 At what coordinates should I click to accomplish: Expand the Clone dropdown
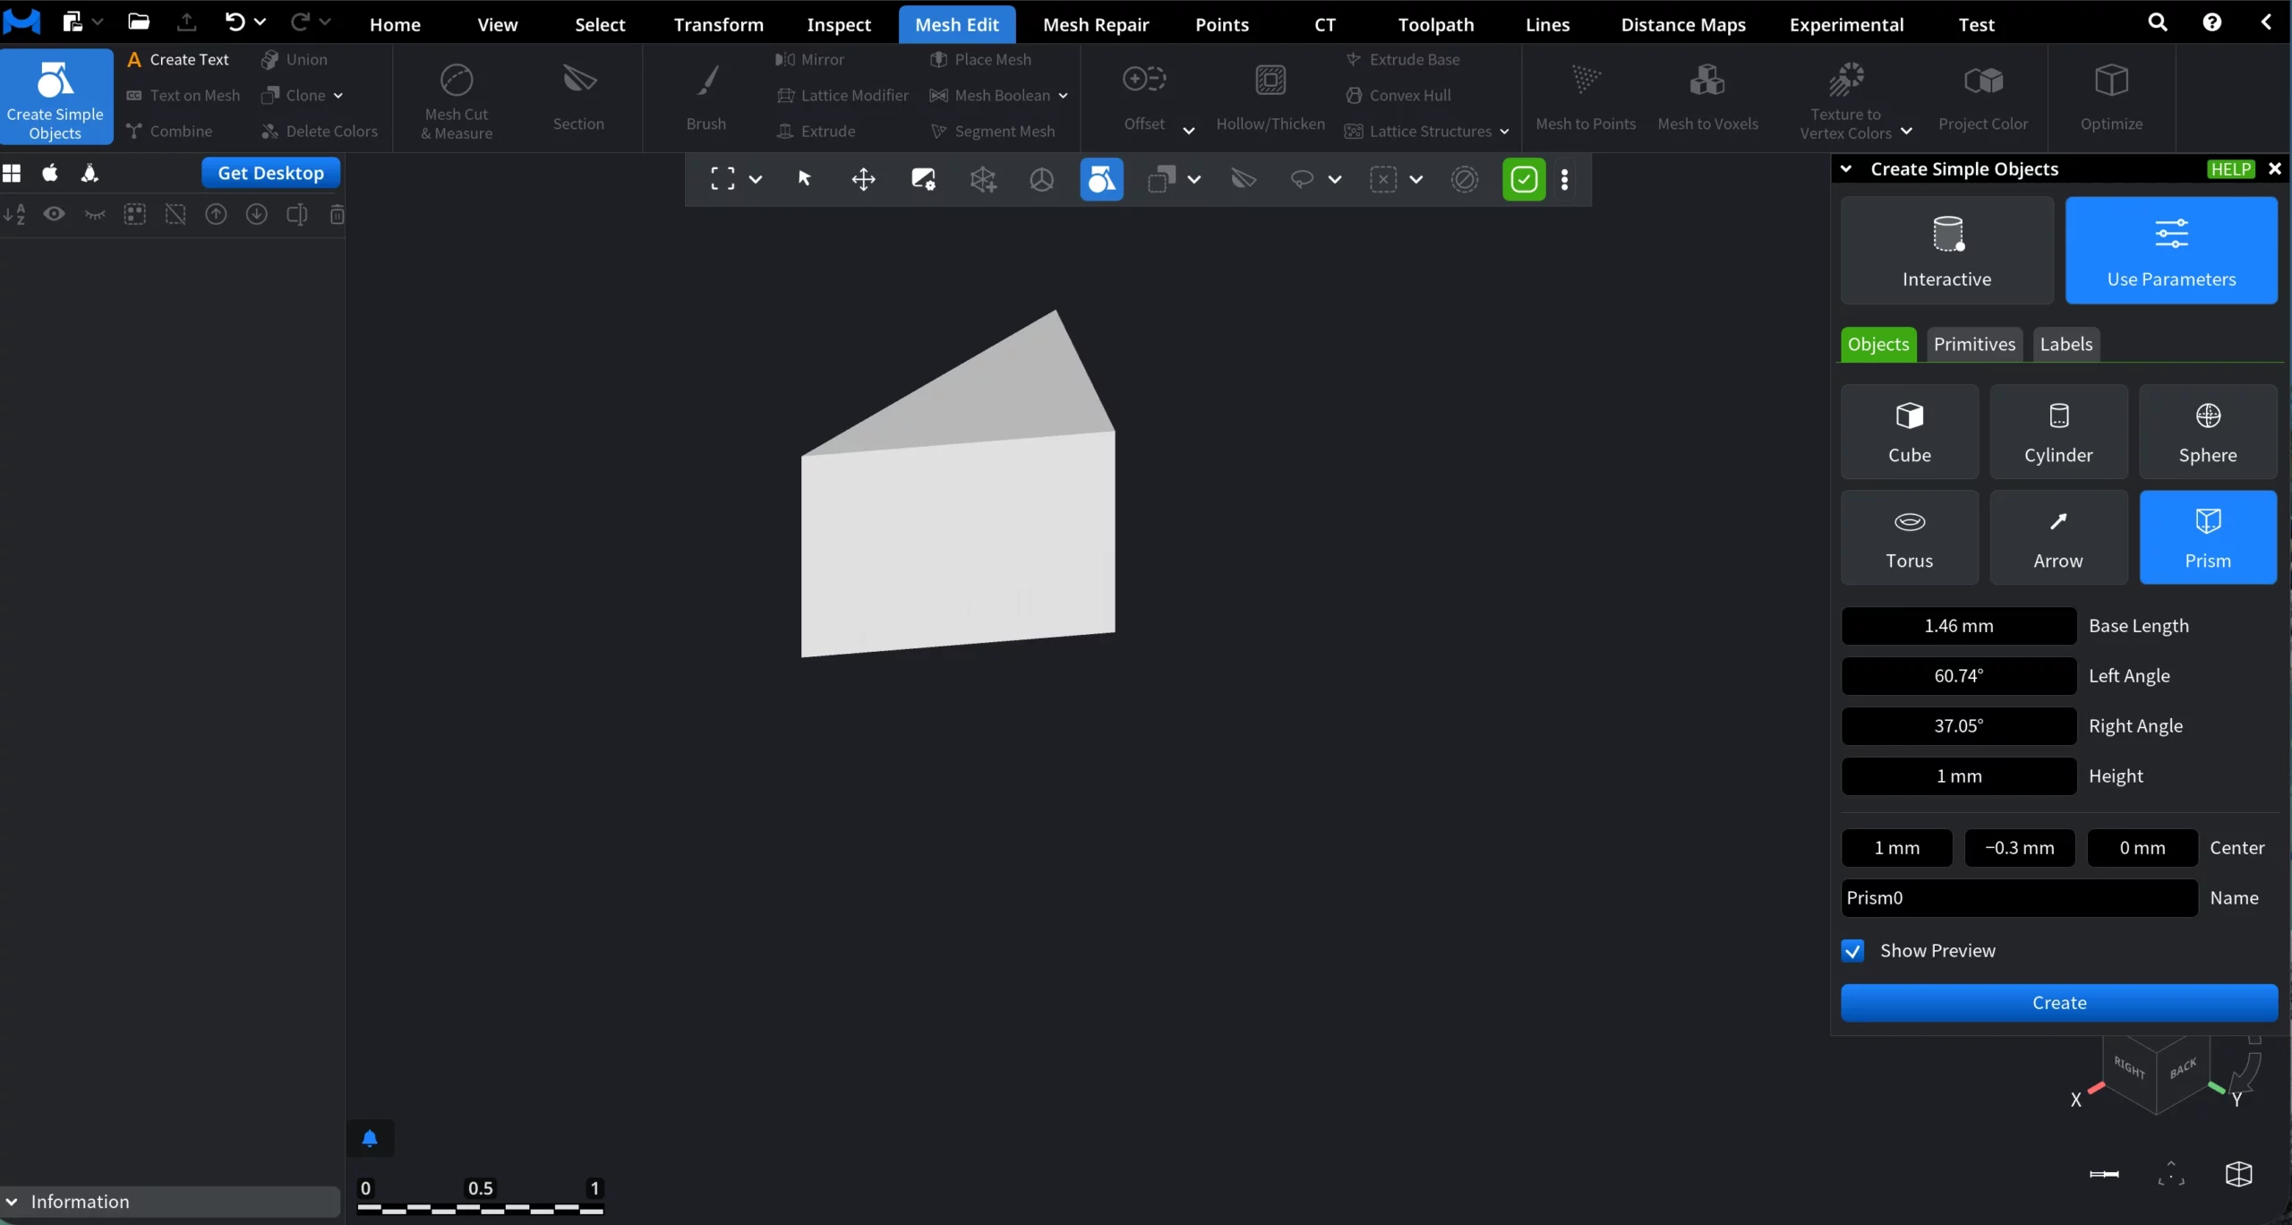click(340, 95)
